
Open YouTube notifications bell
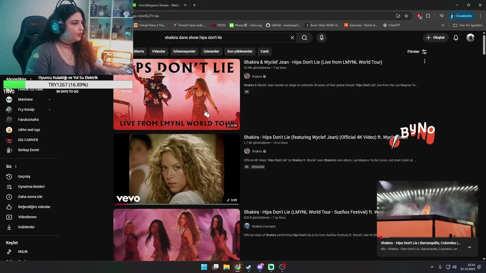456,38
